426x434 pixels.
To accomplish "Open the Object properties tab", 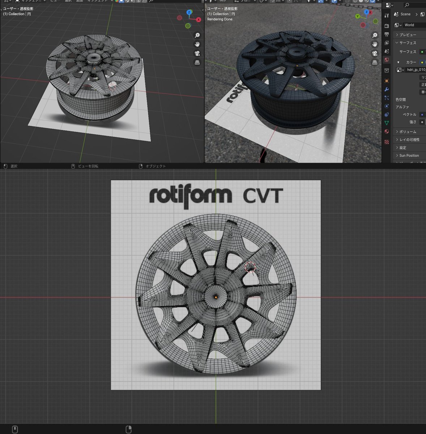I will pos(387,81).
